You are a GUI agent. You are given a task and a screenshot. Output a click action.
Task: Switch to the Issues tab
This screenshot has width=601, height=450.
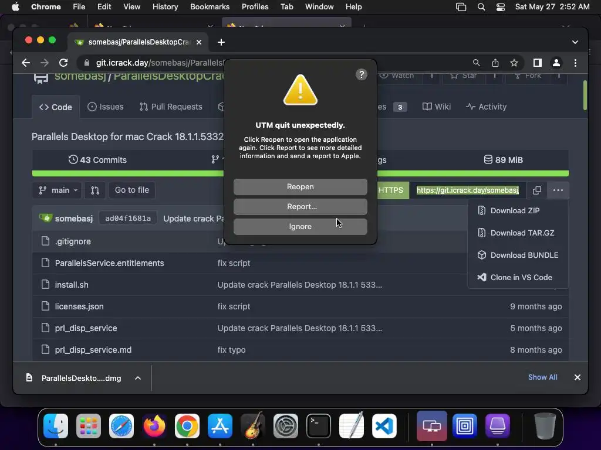106,107
